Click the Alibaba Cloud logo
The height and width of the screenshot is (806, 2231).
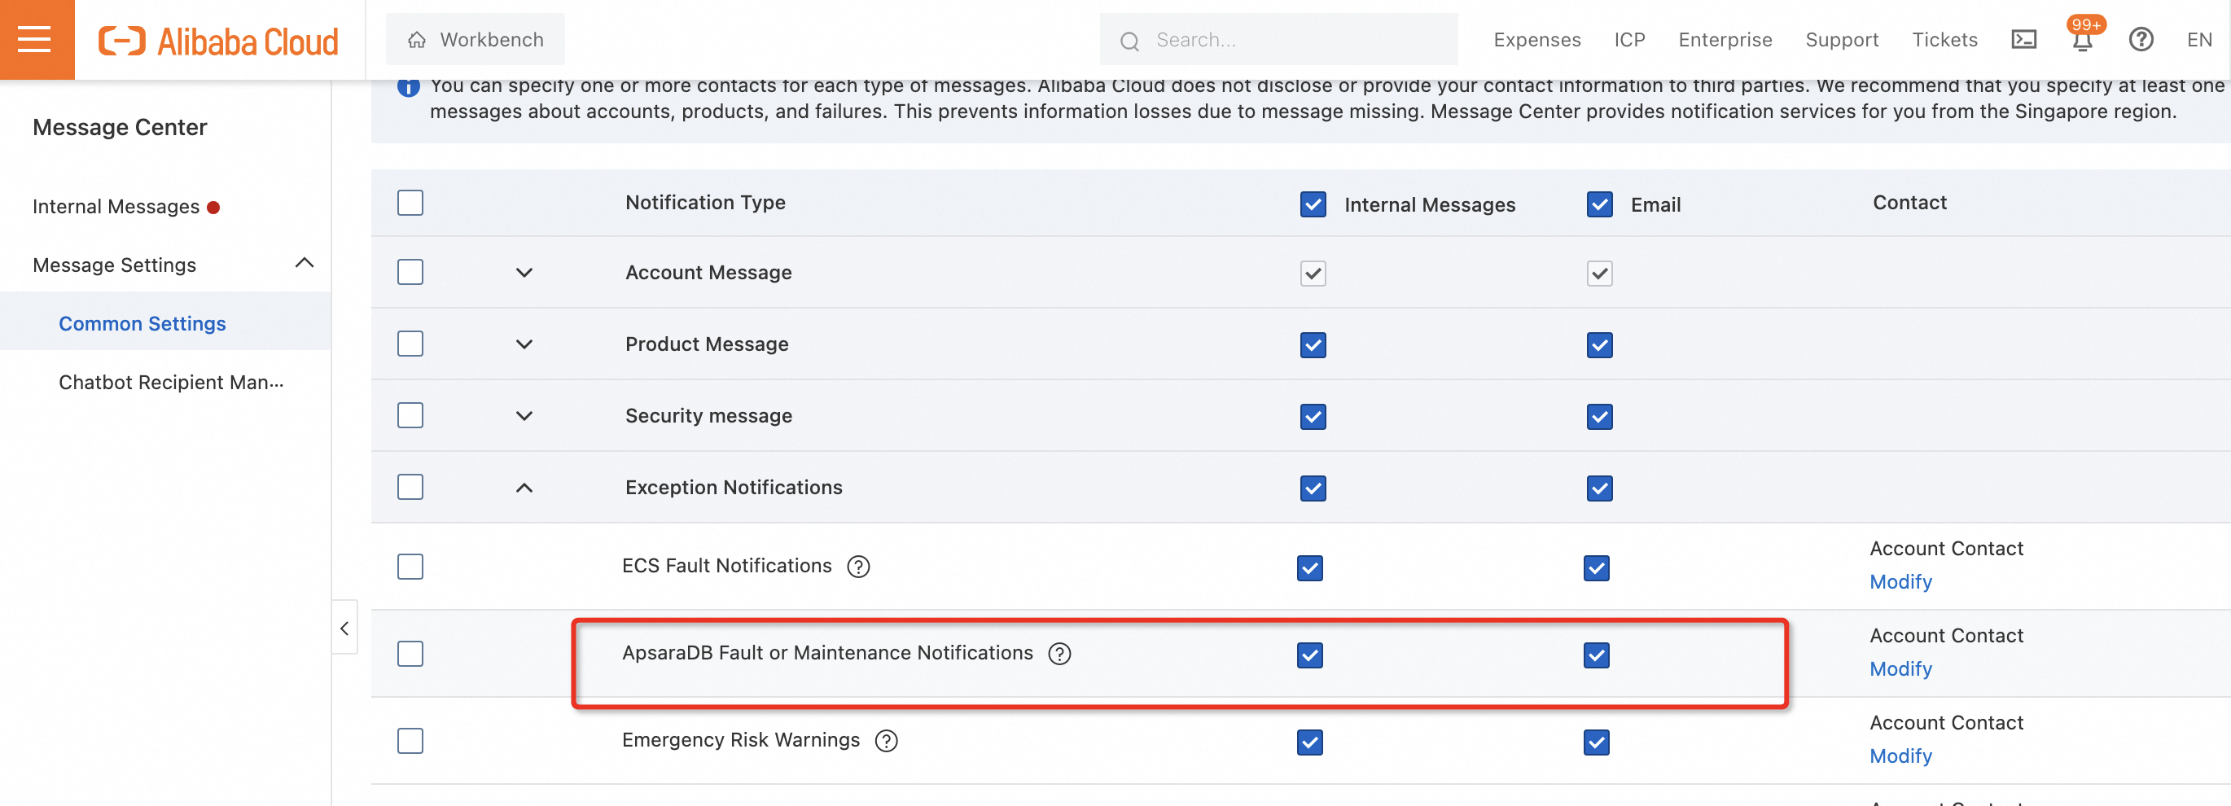217,41
